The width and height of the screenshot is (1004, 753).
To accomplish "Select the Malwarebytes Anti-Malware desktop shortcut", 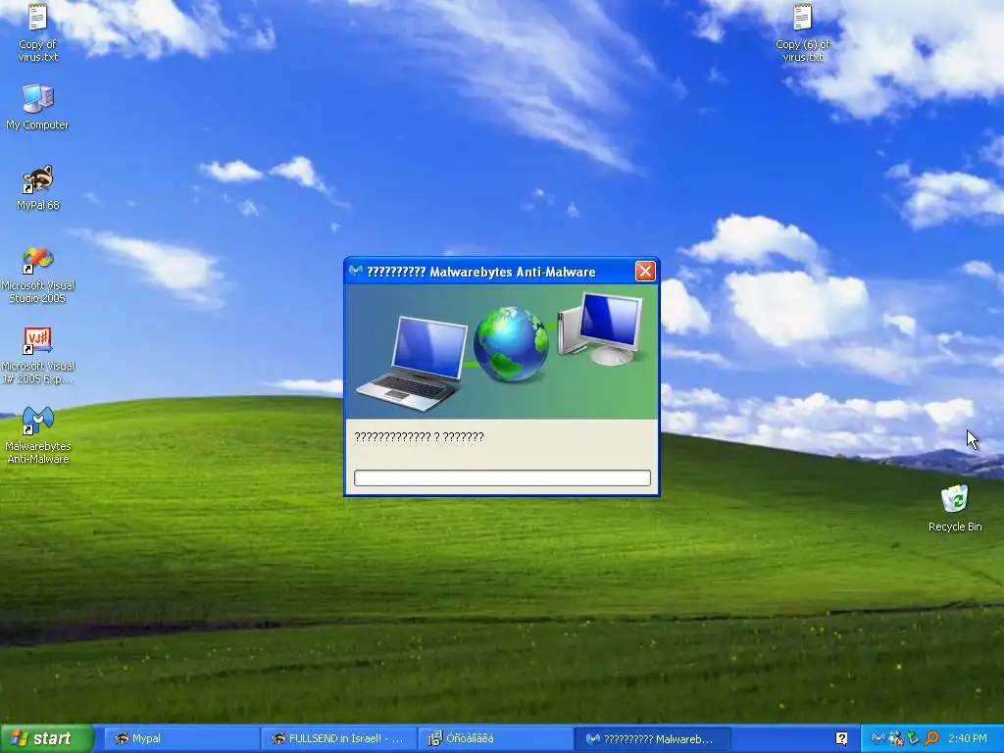I will [x=38, y=434].
